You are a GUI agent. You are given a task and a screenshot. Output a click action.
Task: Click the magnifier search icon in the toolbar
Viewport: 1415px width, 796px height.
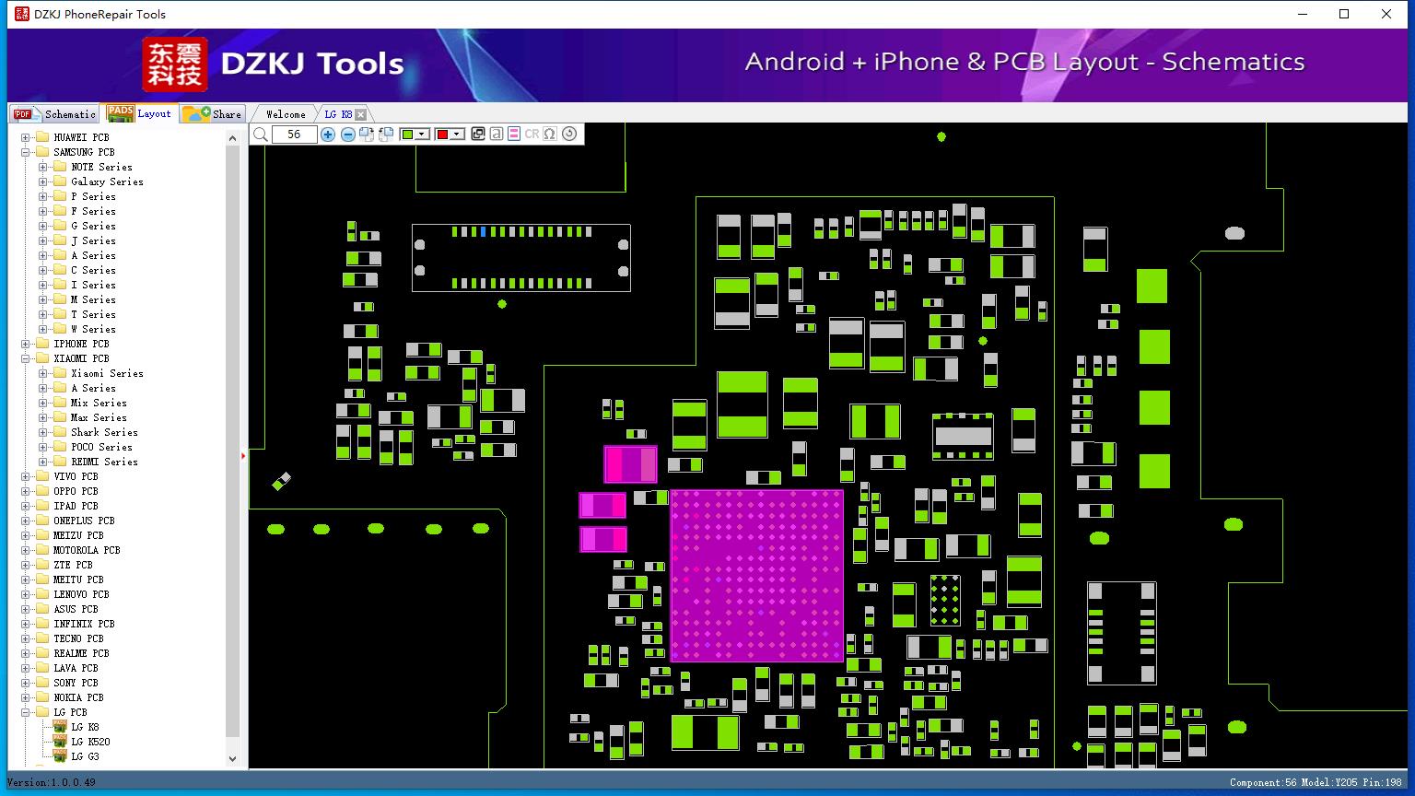tap(261, 135)
